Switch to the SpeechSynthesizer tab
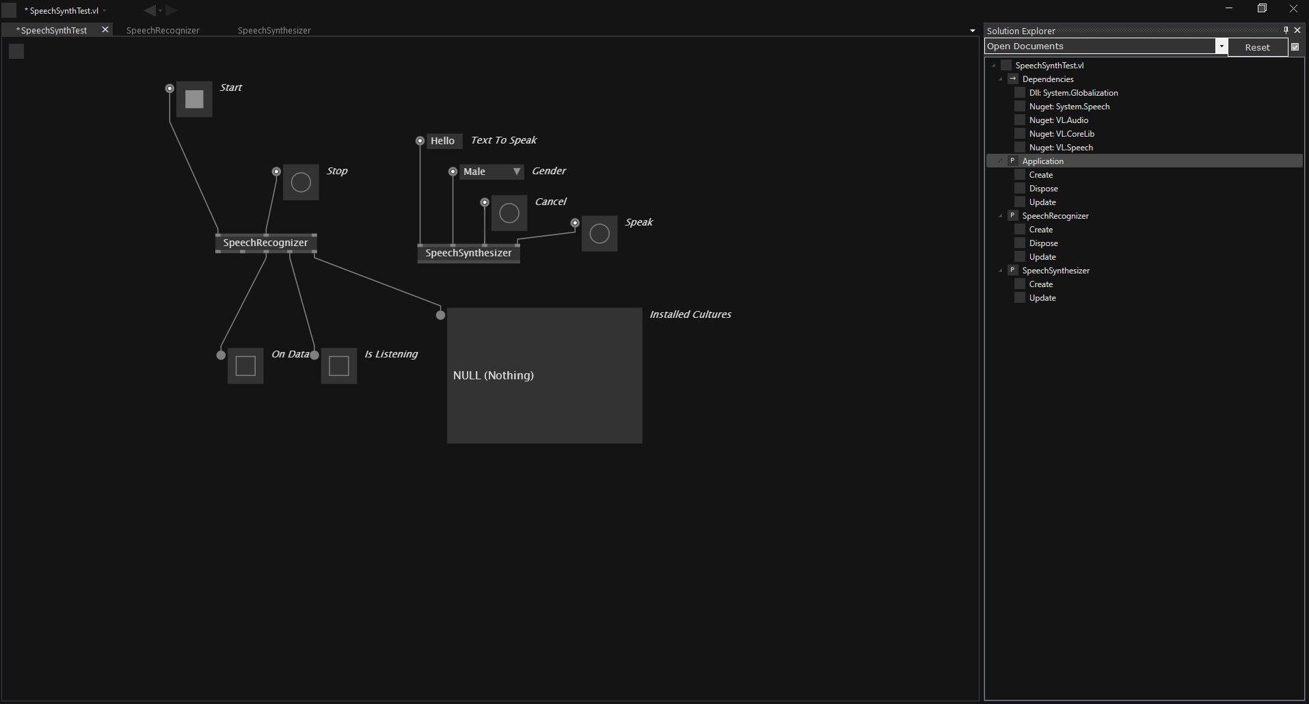This screenshot has height=704, width=1309. click(x=274, y=30)
